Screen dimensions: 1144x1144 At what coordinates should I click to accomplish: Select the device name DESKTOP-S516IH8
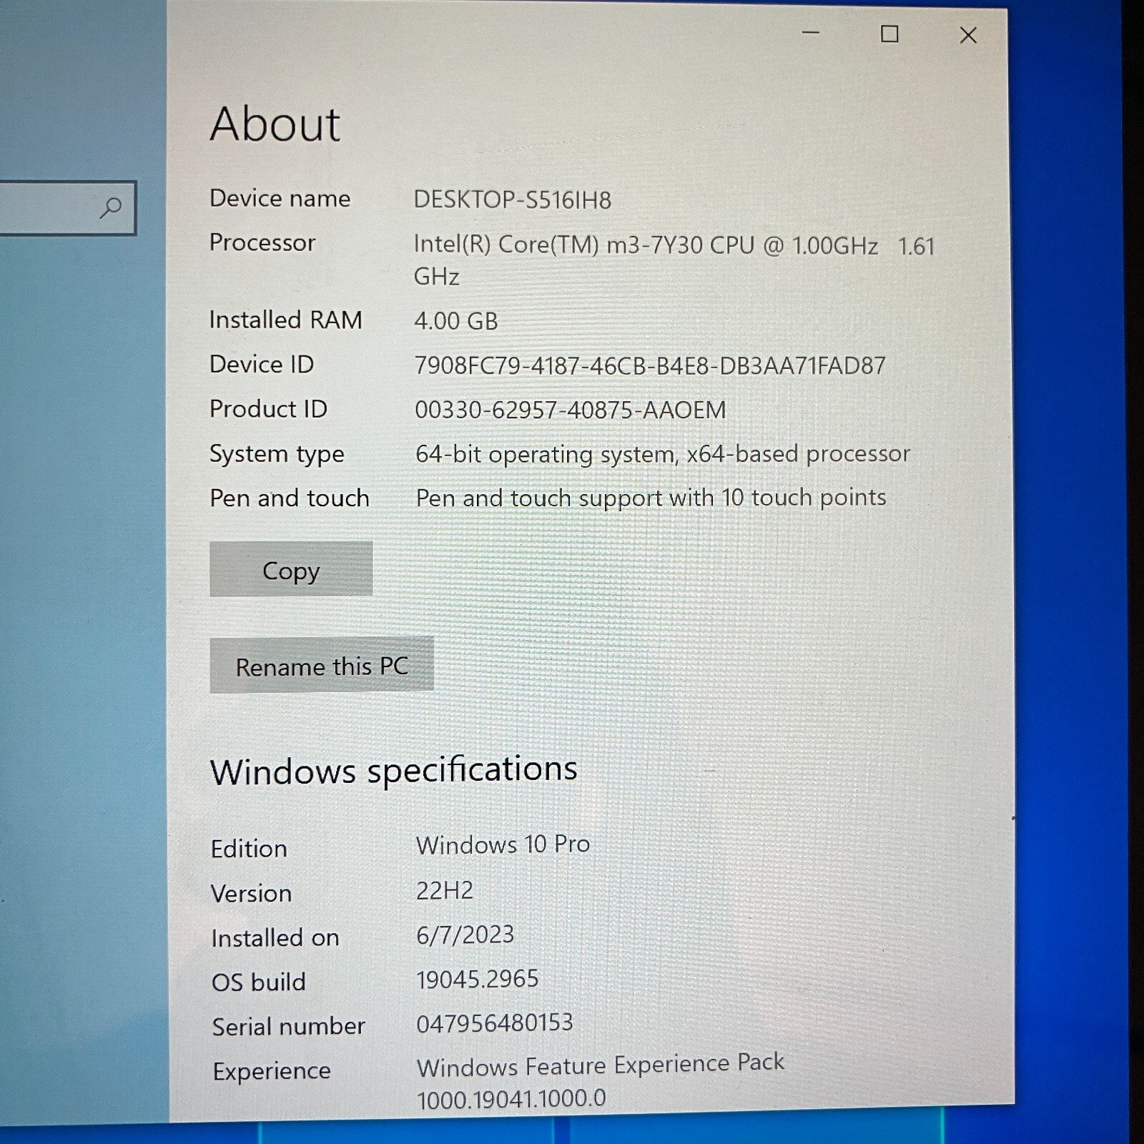click(513, 200)
